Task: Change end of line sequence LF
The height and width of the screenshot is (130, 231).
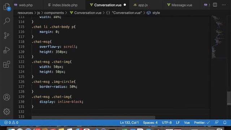Action: coord(178,123)
